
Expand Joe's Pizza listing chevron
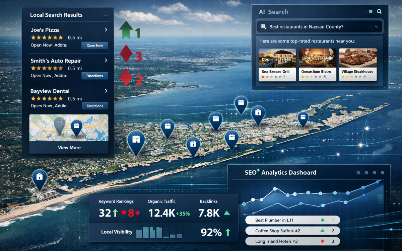[106, 30]
